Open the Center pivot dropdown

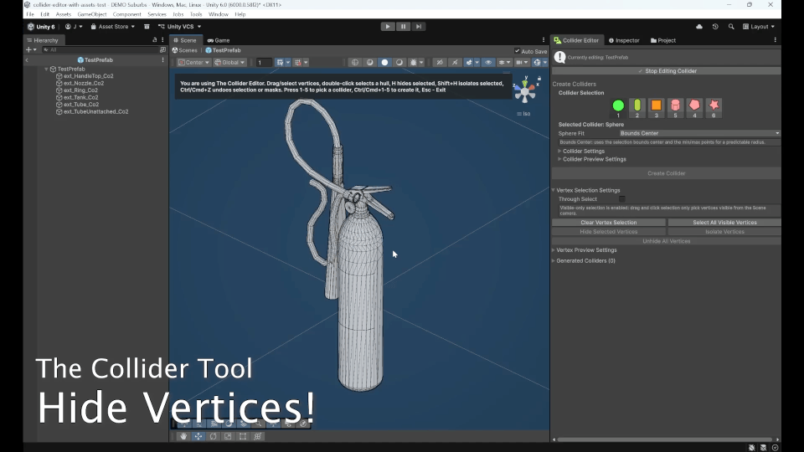tap(193, 63)
